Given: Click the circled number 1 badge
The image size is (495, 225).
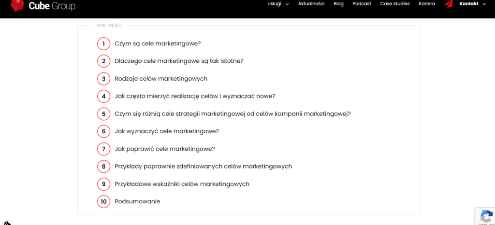Looking at the screenshot, I should tap(103, 43).
